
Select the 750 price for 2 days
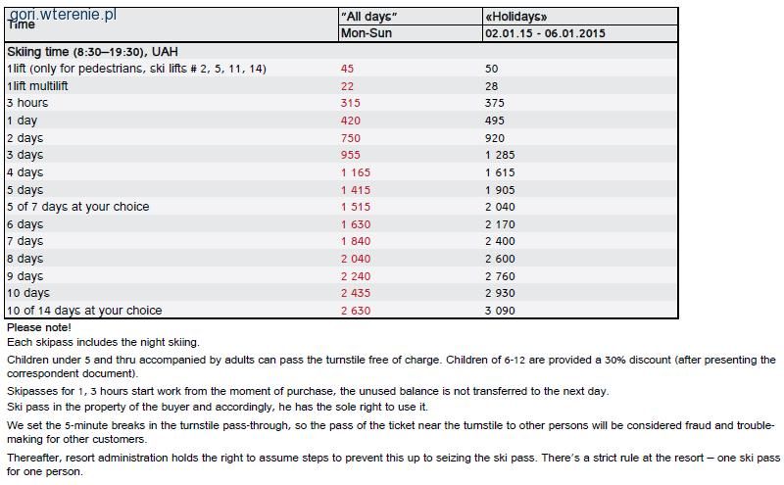tap(351, 138)
